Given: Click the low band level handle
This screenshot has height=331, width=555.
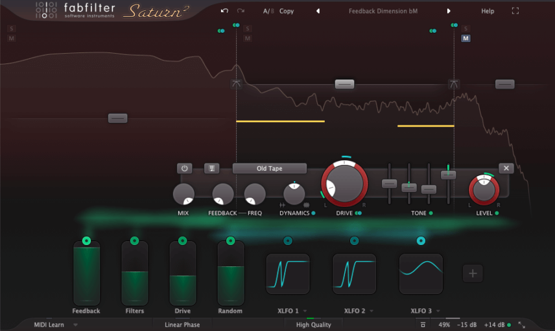Looking at the screenshot, I should (x=117, y=118).
